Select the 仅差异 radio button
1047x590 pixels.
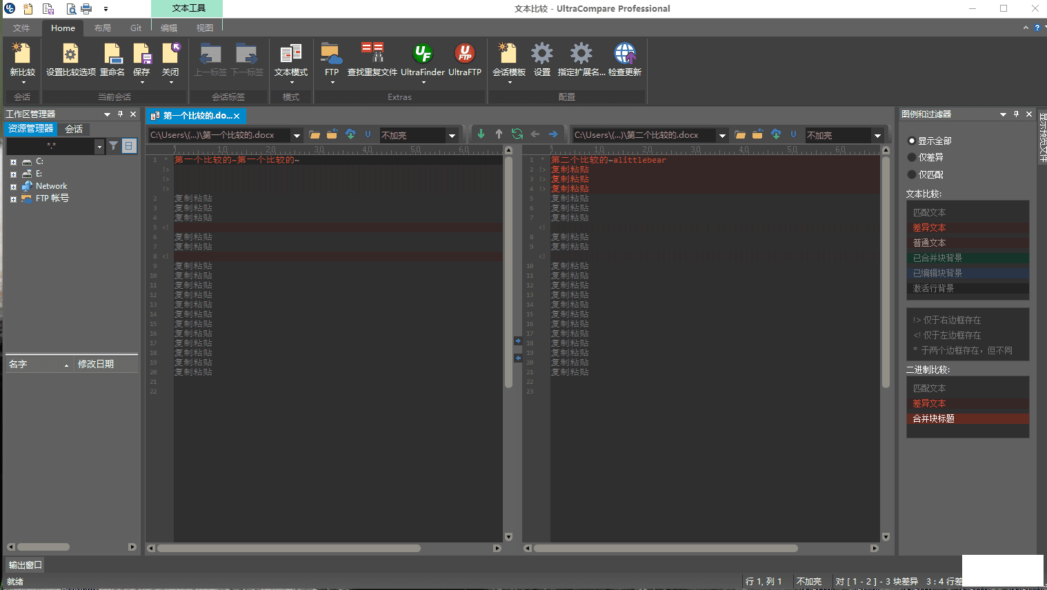pos(911,157)
